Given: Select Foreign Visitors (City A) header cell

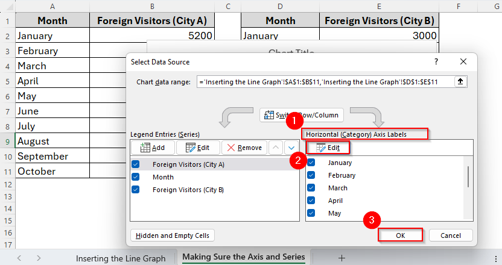Looking at the screenshot, I should click(152, 20).
